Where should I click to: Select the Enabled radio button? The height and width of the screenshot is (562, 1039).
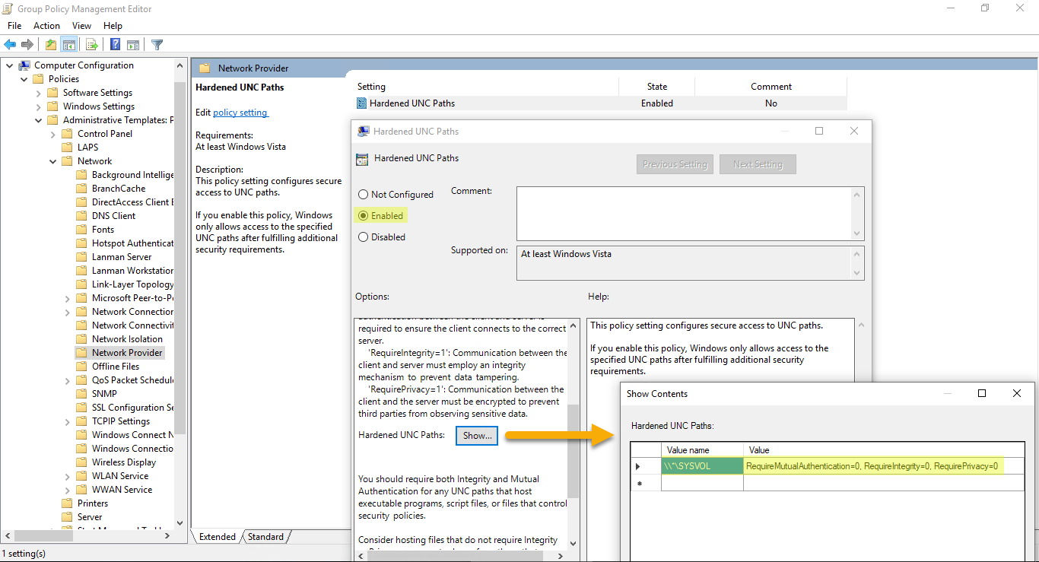363,216
